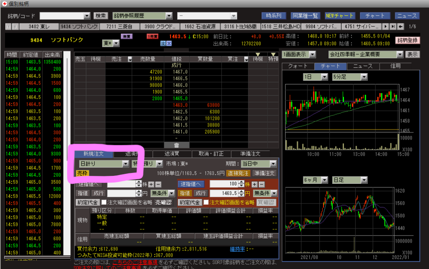The image size is (429, 269).
Task: Switch to the ニュース tab in right panel
Action: point(363,66)
